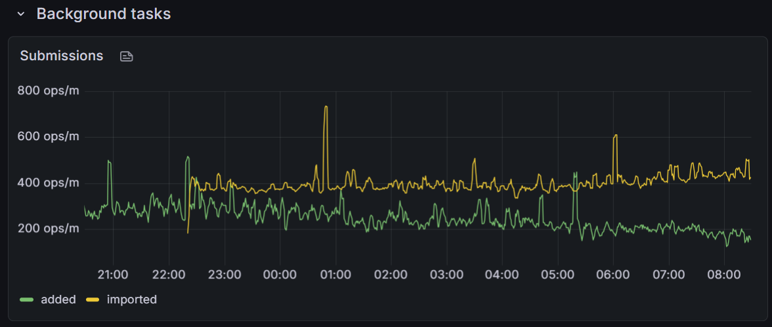This screenshot has height=327, width=772.
Task: Open the Submissions panel title menu
Action: click(x=62, y=56)
